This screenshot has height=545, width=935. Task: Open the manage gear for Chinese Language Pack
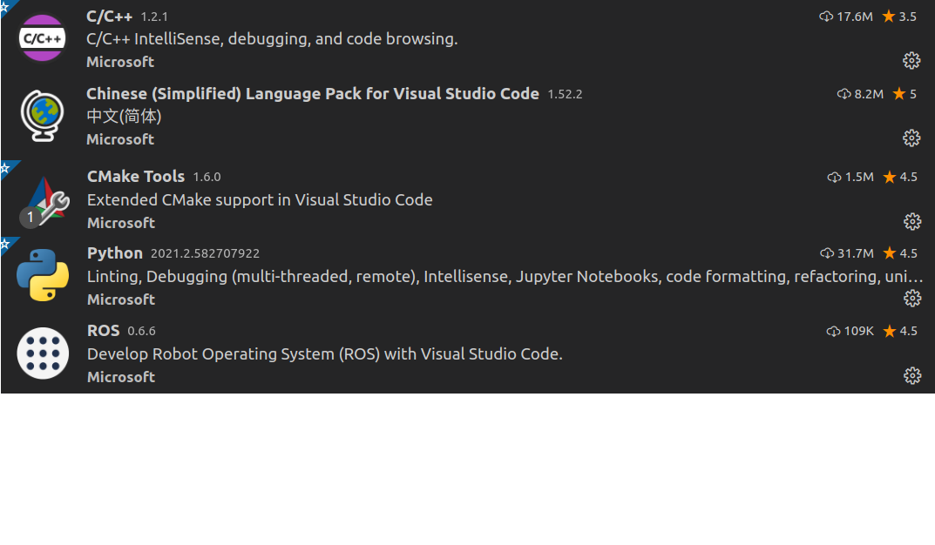tap(911, 138)
